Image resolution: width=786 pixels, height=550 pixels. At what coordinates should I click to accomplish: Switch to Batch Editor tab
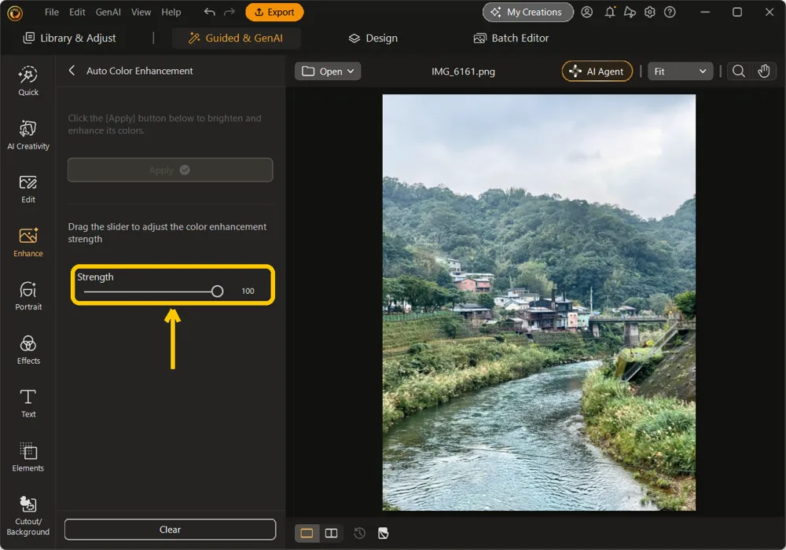click(x=512, y=38)
